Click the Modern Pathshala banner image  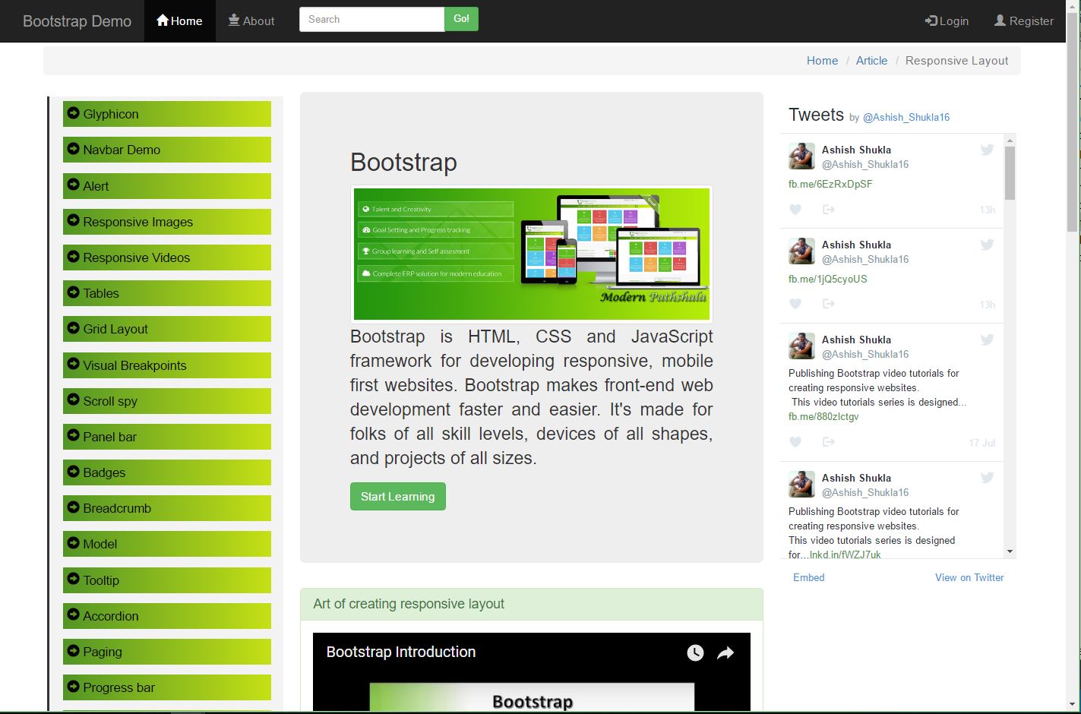tap(532, 254)
